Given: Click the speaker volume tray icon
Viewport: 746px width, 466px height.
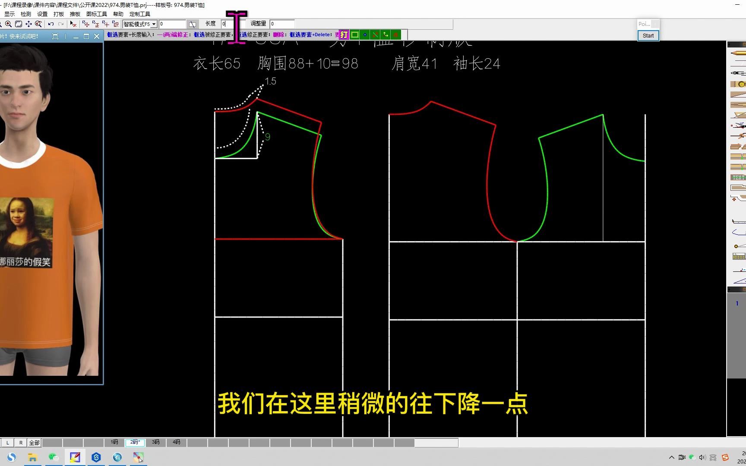Looking at the screenshot, I should coord(702,457).
